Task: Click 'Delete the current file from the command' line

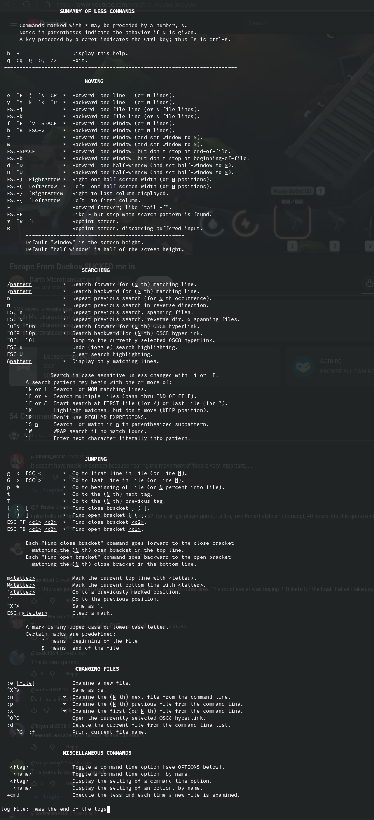Action: [x=151, y=725]
